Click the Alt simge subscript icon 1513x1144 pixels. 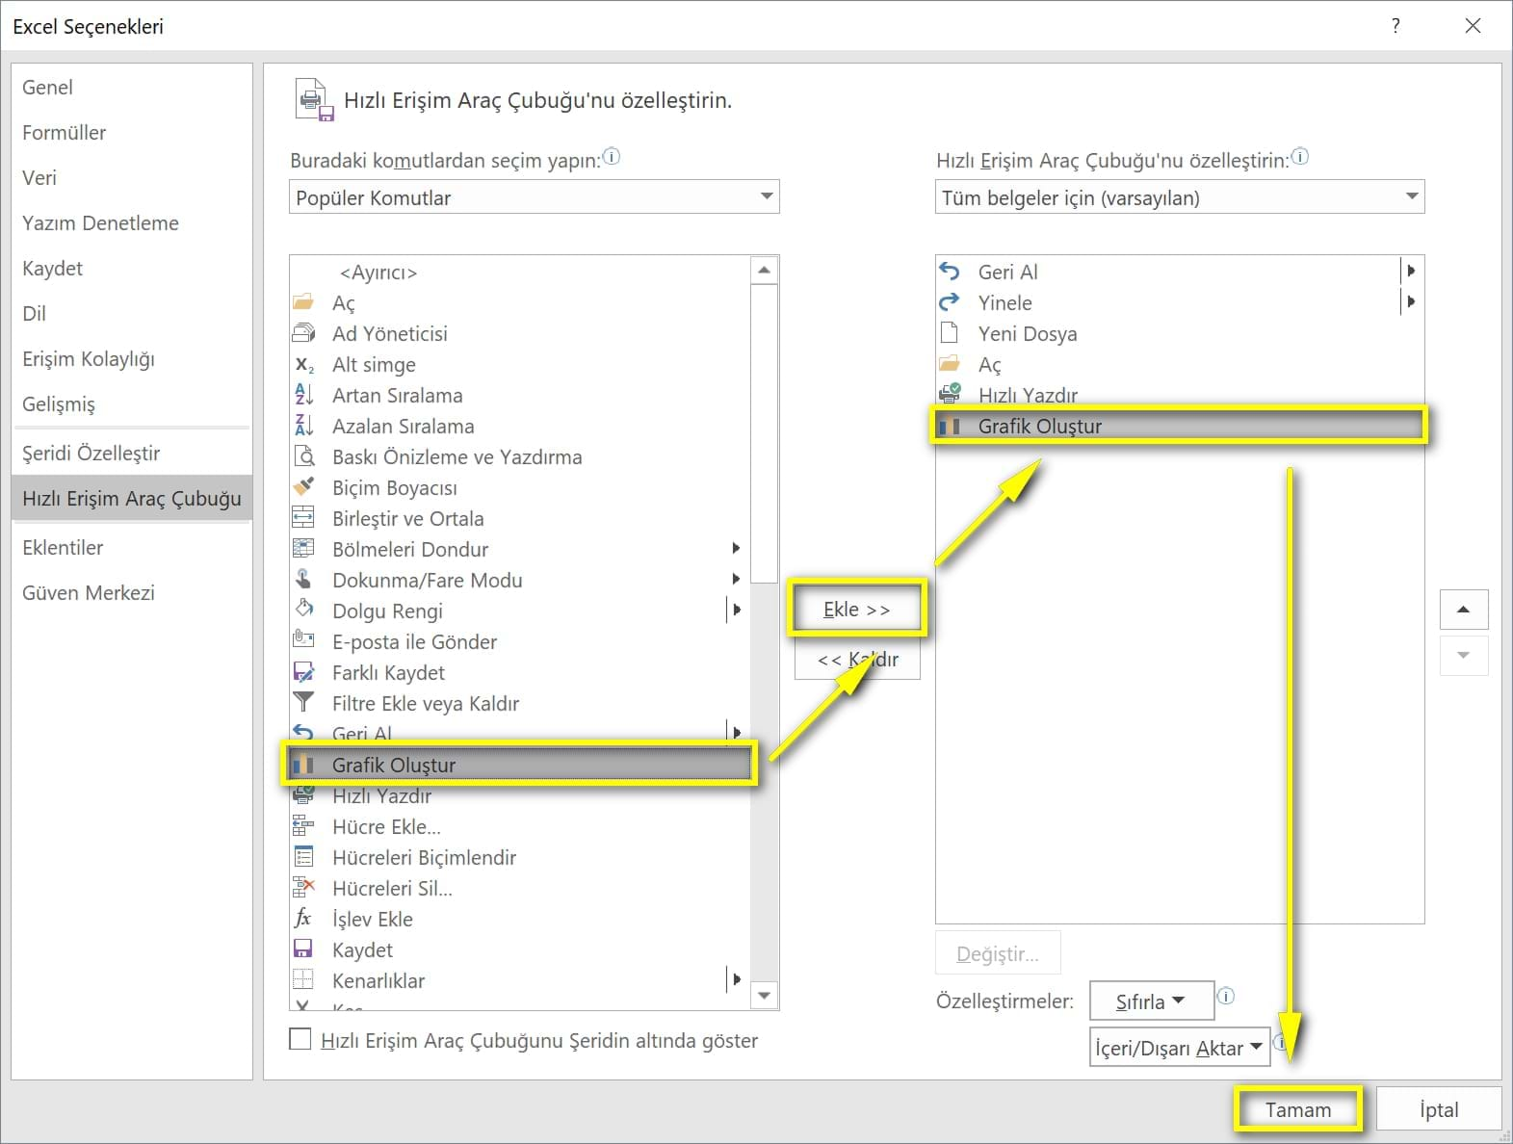pyautogui.click(x=303, y=364)
